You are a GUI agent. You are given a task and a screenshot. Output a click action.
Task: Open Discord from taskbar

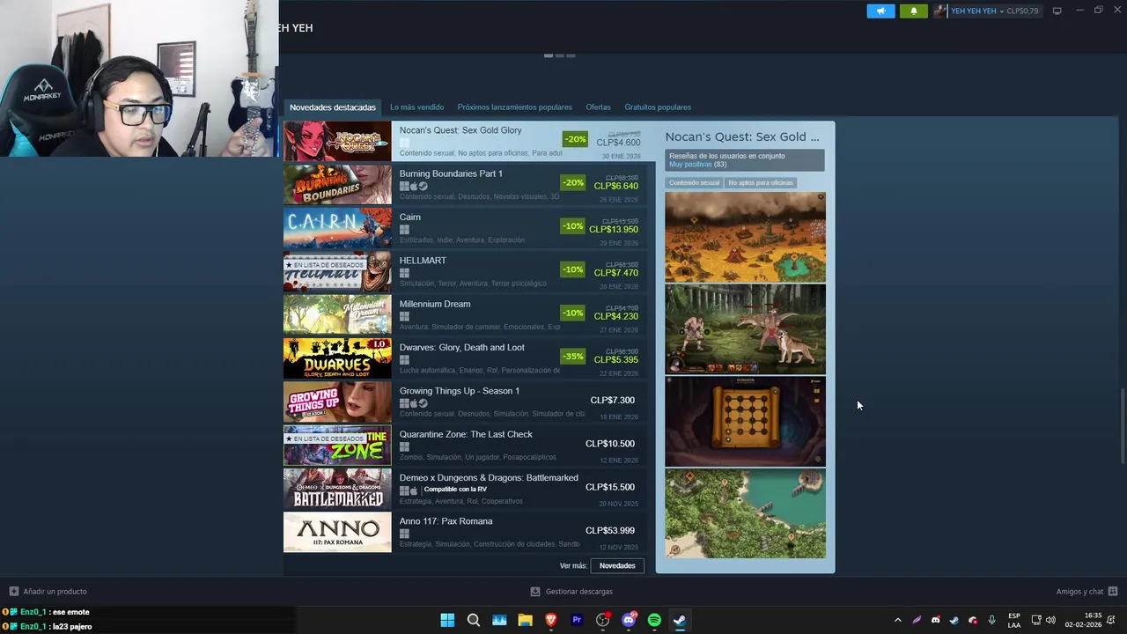629,620
